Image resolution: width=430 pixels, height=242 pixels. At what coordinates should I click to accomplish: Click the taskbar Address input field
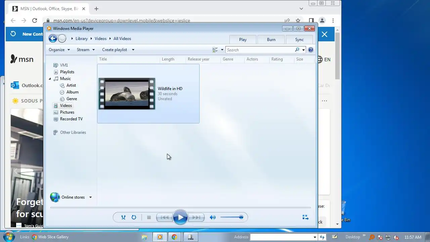pos(282,237)
